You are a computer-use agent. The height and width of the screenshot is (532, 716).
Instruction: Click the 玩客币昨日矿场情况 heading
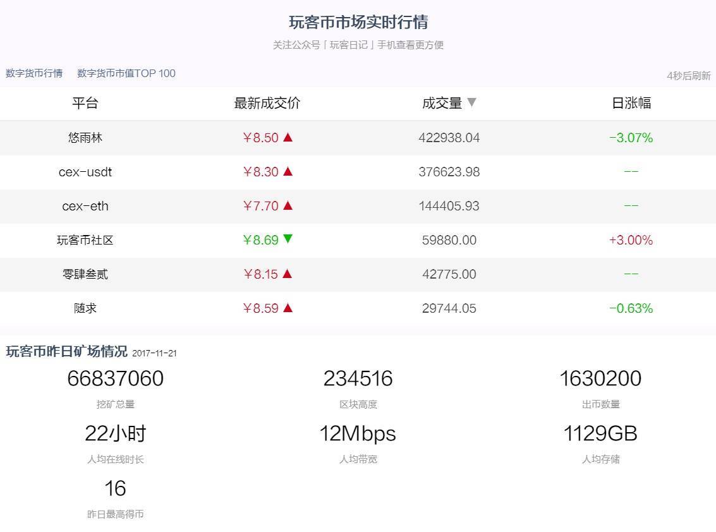[66, 351]
